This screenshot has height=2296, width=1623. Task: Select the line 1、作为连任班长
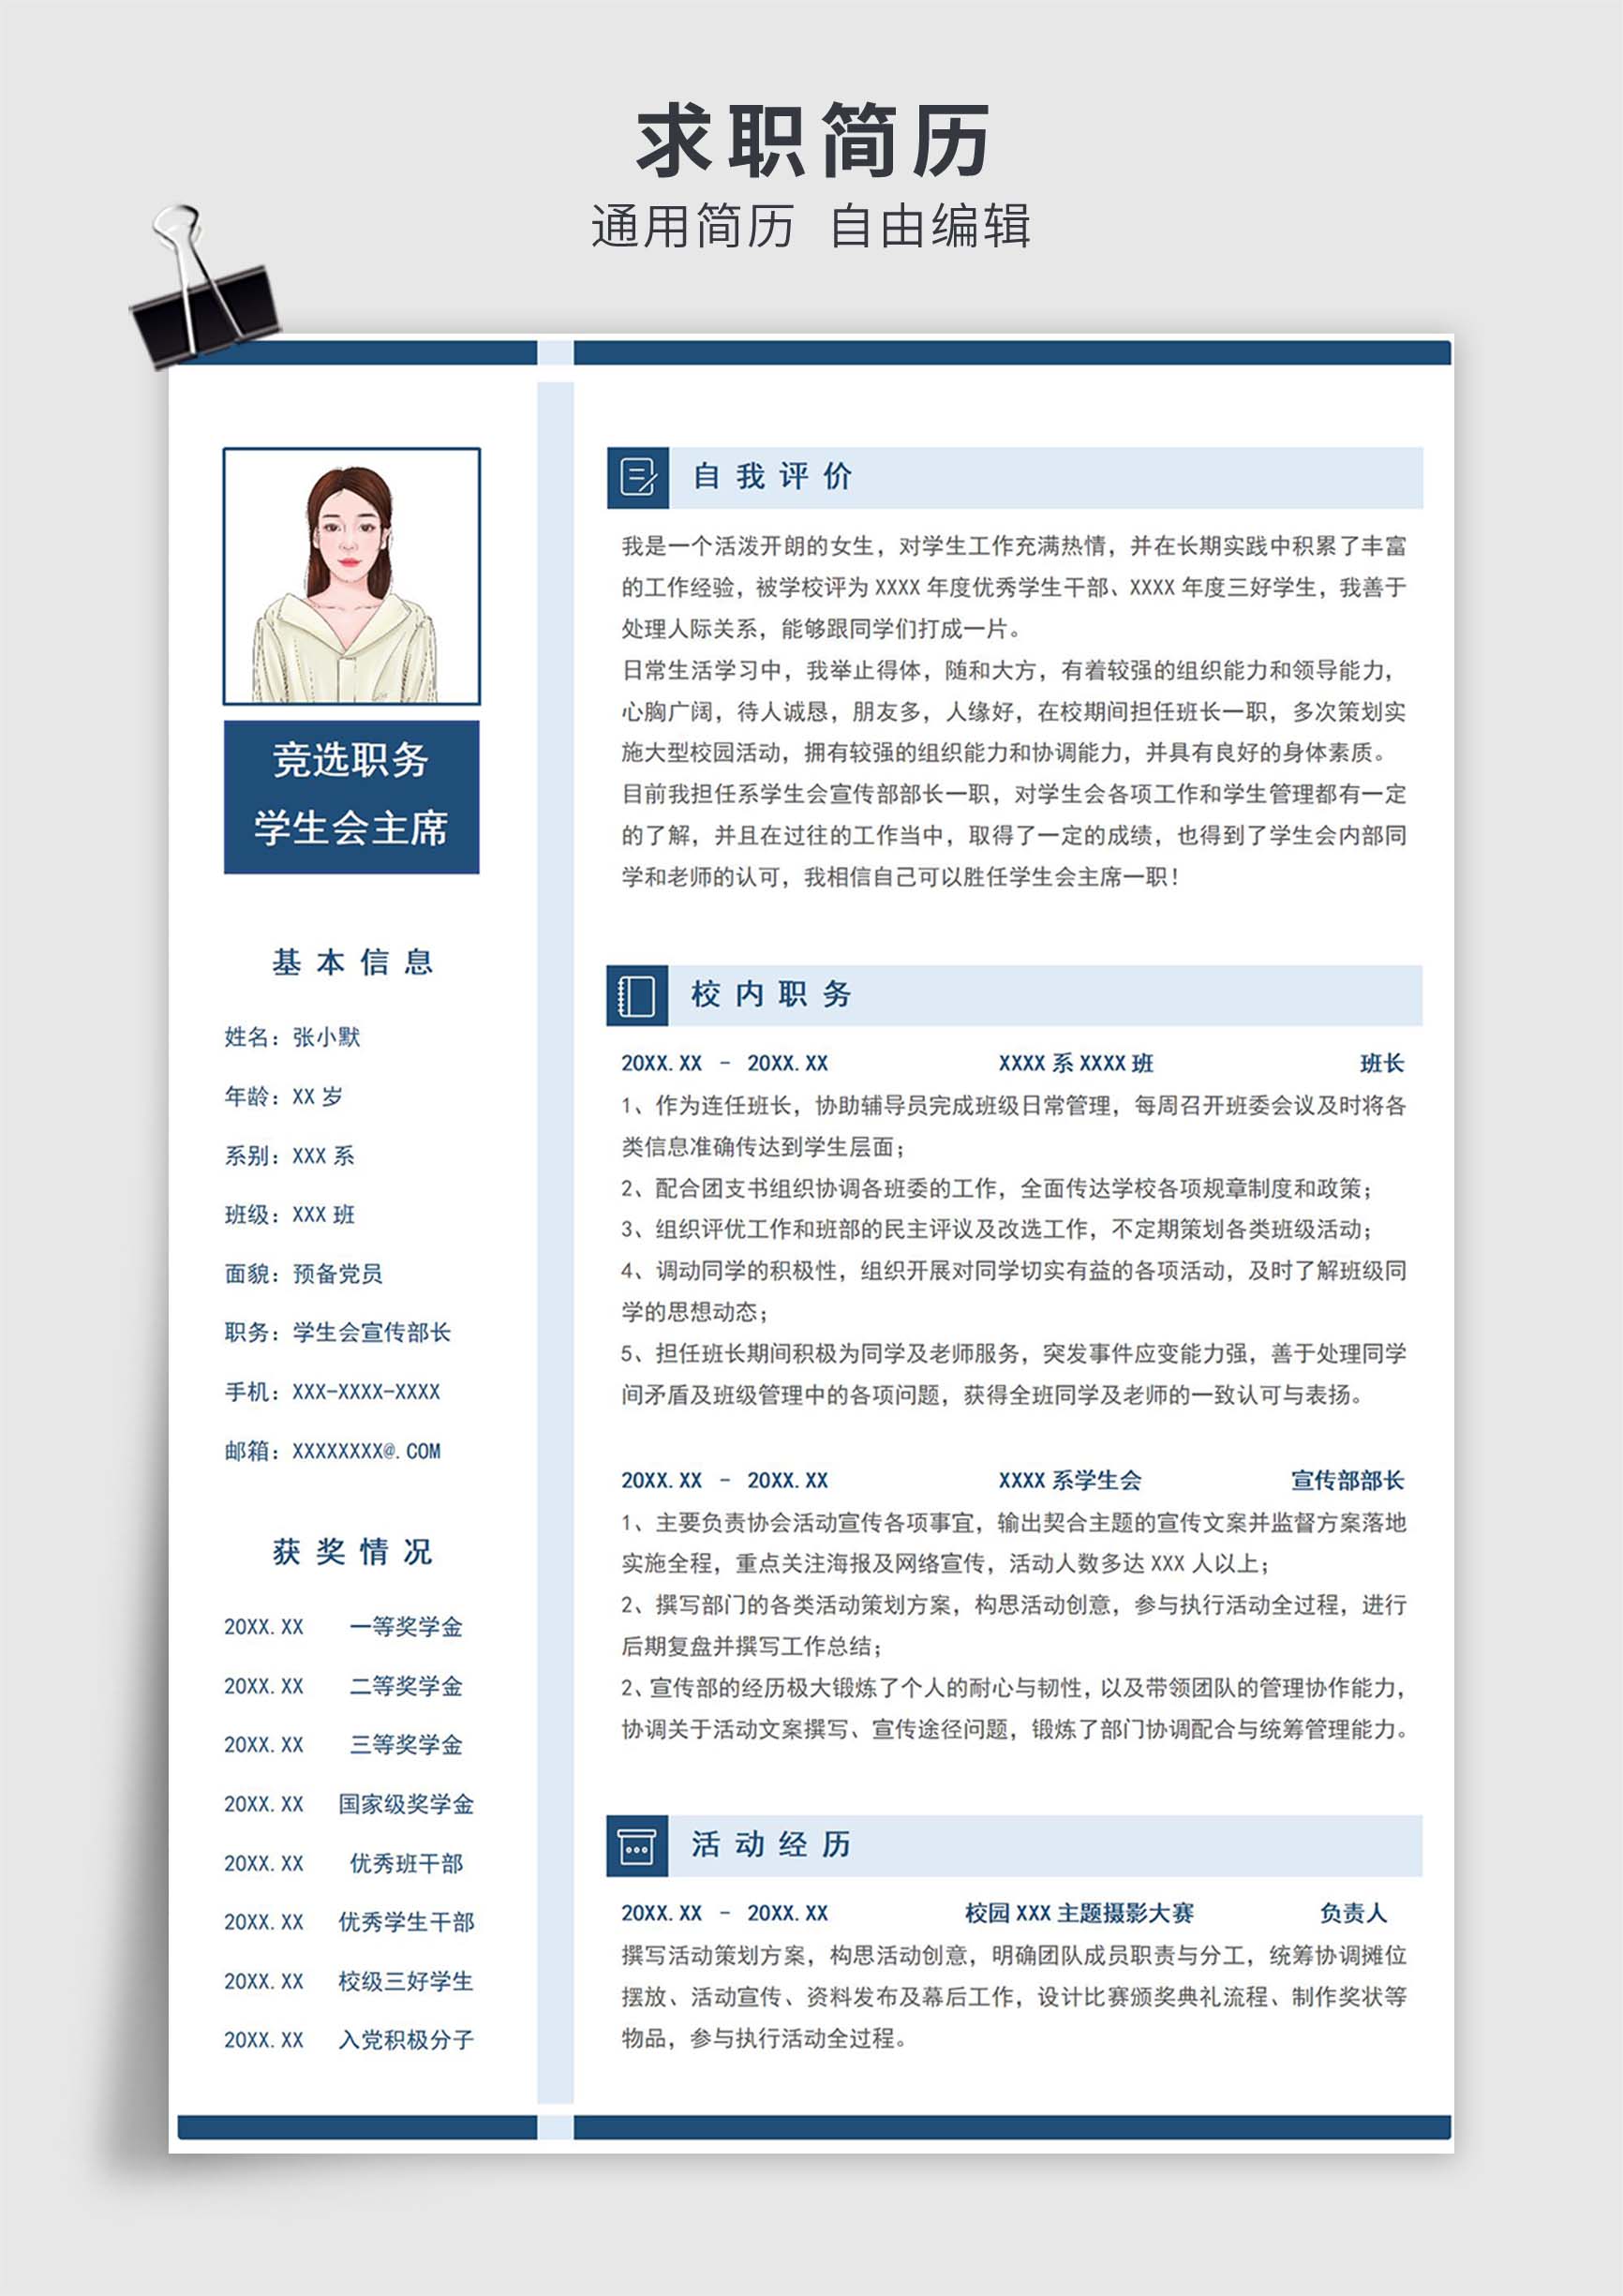(x=1014, y=1105)
